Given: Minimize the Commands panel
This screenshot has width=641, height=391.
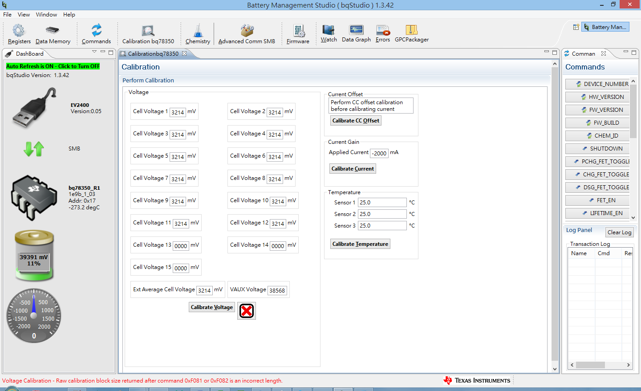Looking at the screenshot, I should click(626, 52).
